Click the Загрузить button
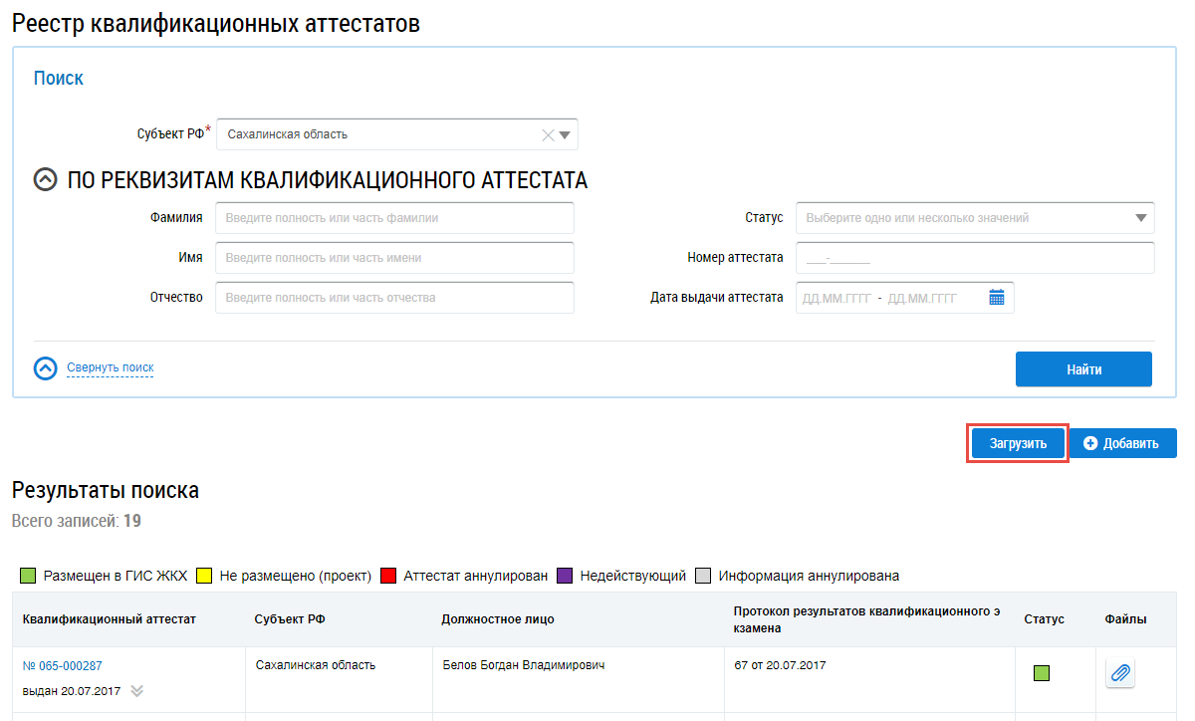Viewport: 1195px width, 721px height. click(1018, 444)
